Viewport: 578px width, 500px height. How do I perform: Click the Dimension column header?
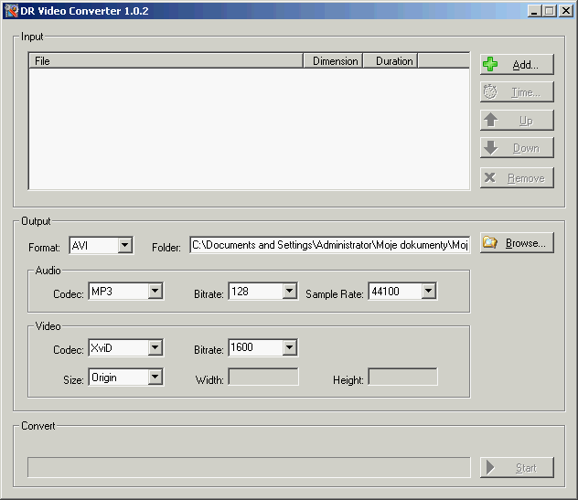pyautogui.click(x=333, y=61)
